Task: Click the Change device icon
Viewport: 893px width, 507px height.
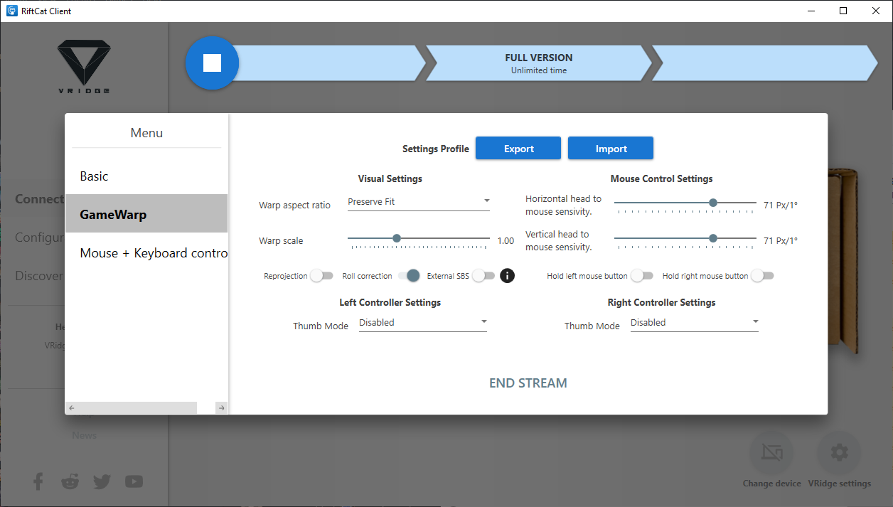Action: tap(771, 452)
